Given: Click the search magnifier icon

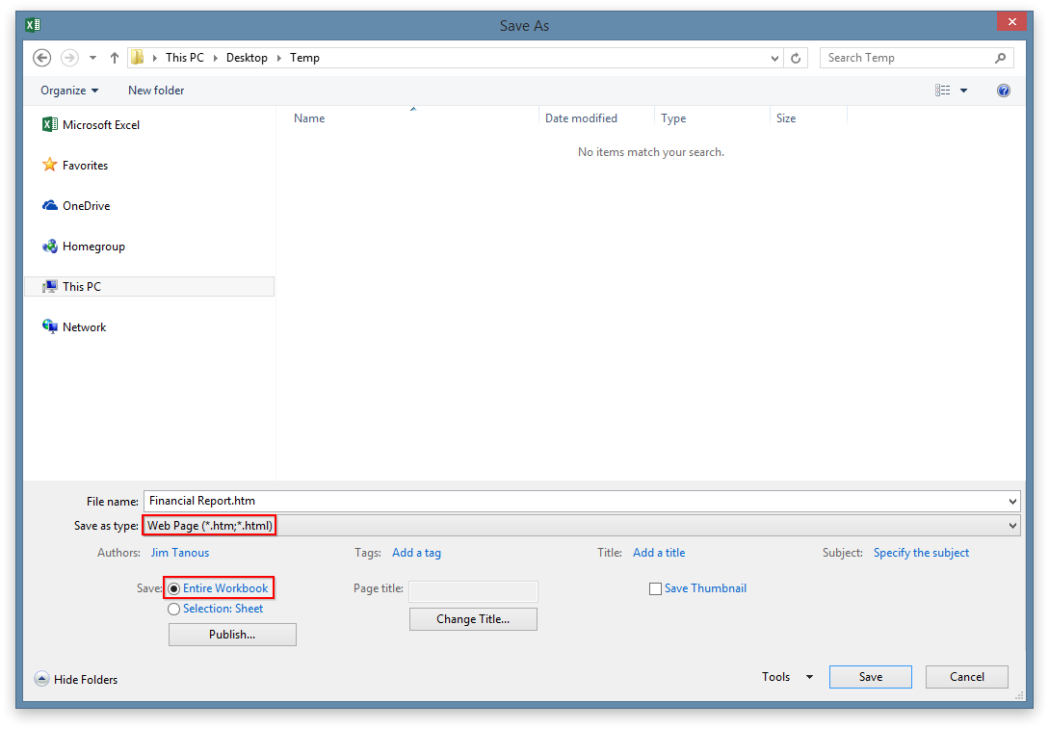Looking at the screenshot, I should coord(1000,58).
